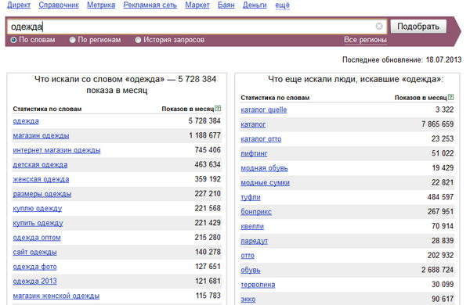Open the 'квелли' related query link
The width and height of the screenshot is (470, 305).
[x=252, y=226]
